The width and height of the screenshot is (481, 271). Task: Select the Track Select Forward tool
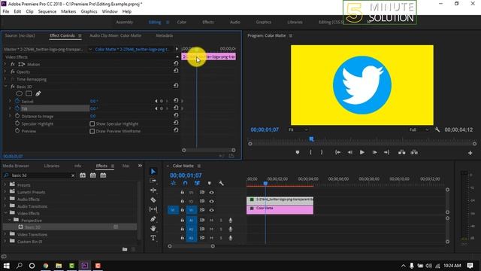[153, 181]
